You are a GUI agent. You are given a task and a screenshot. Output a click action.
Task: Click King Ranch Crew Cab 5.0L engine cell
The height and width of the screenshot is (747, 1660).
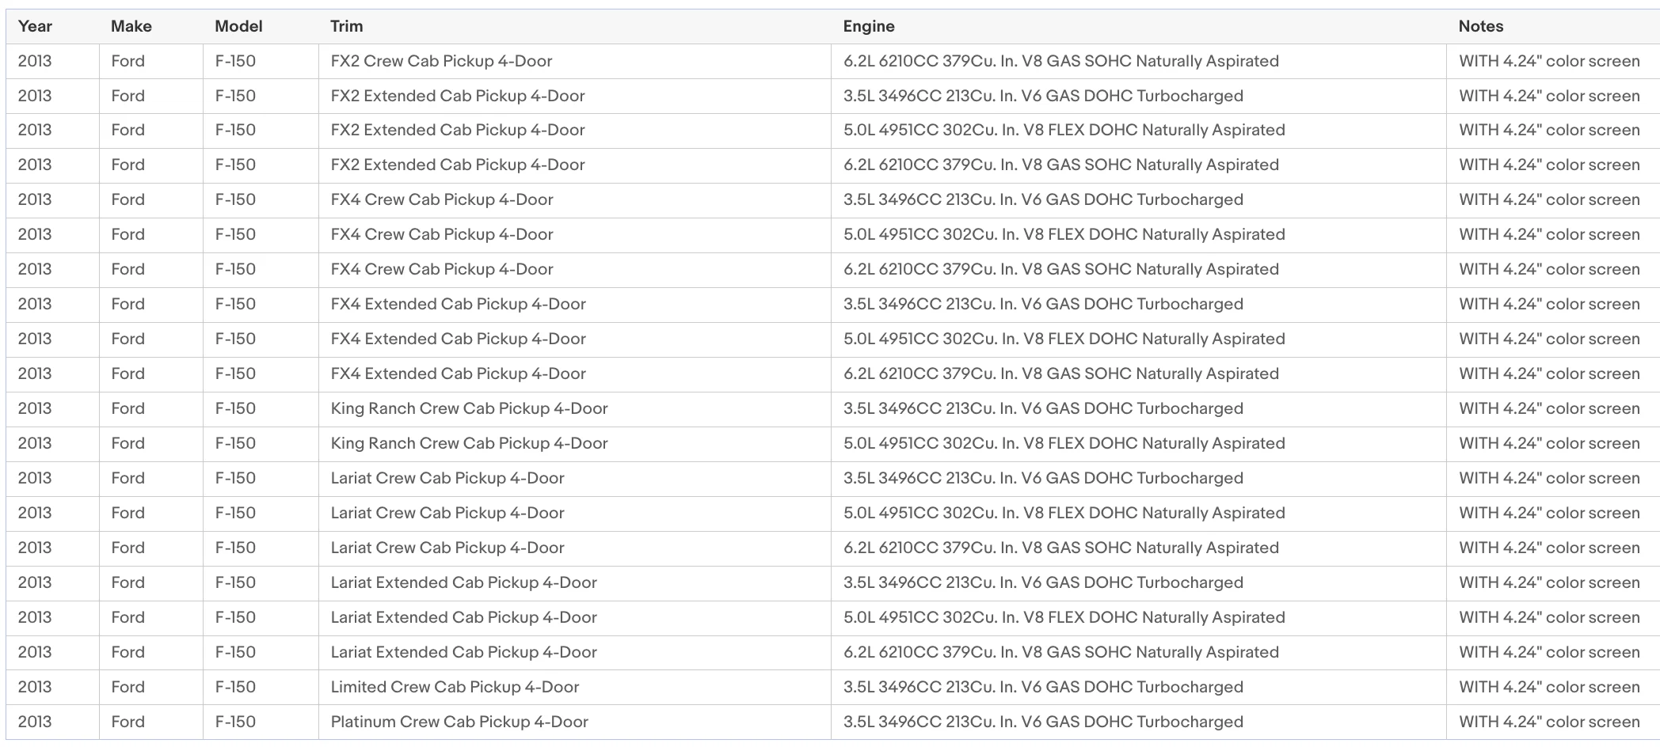(x=1138, y=443)
